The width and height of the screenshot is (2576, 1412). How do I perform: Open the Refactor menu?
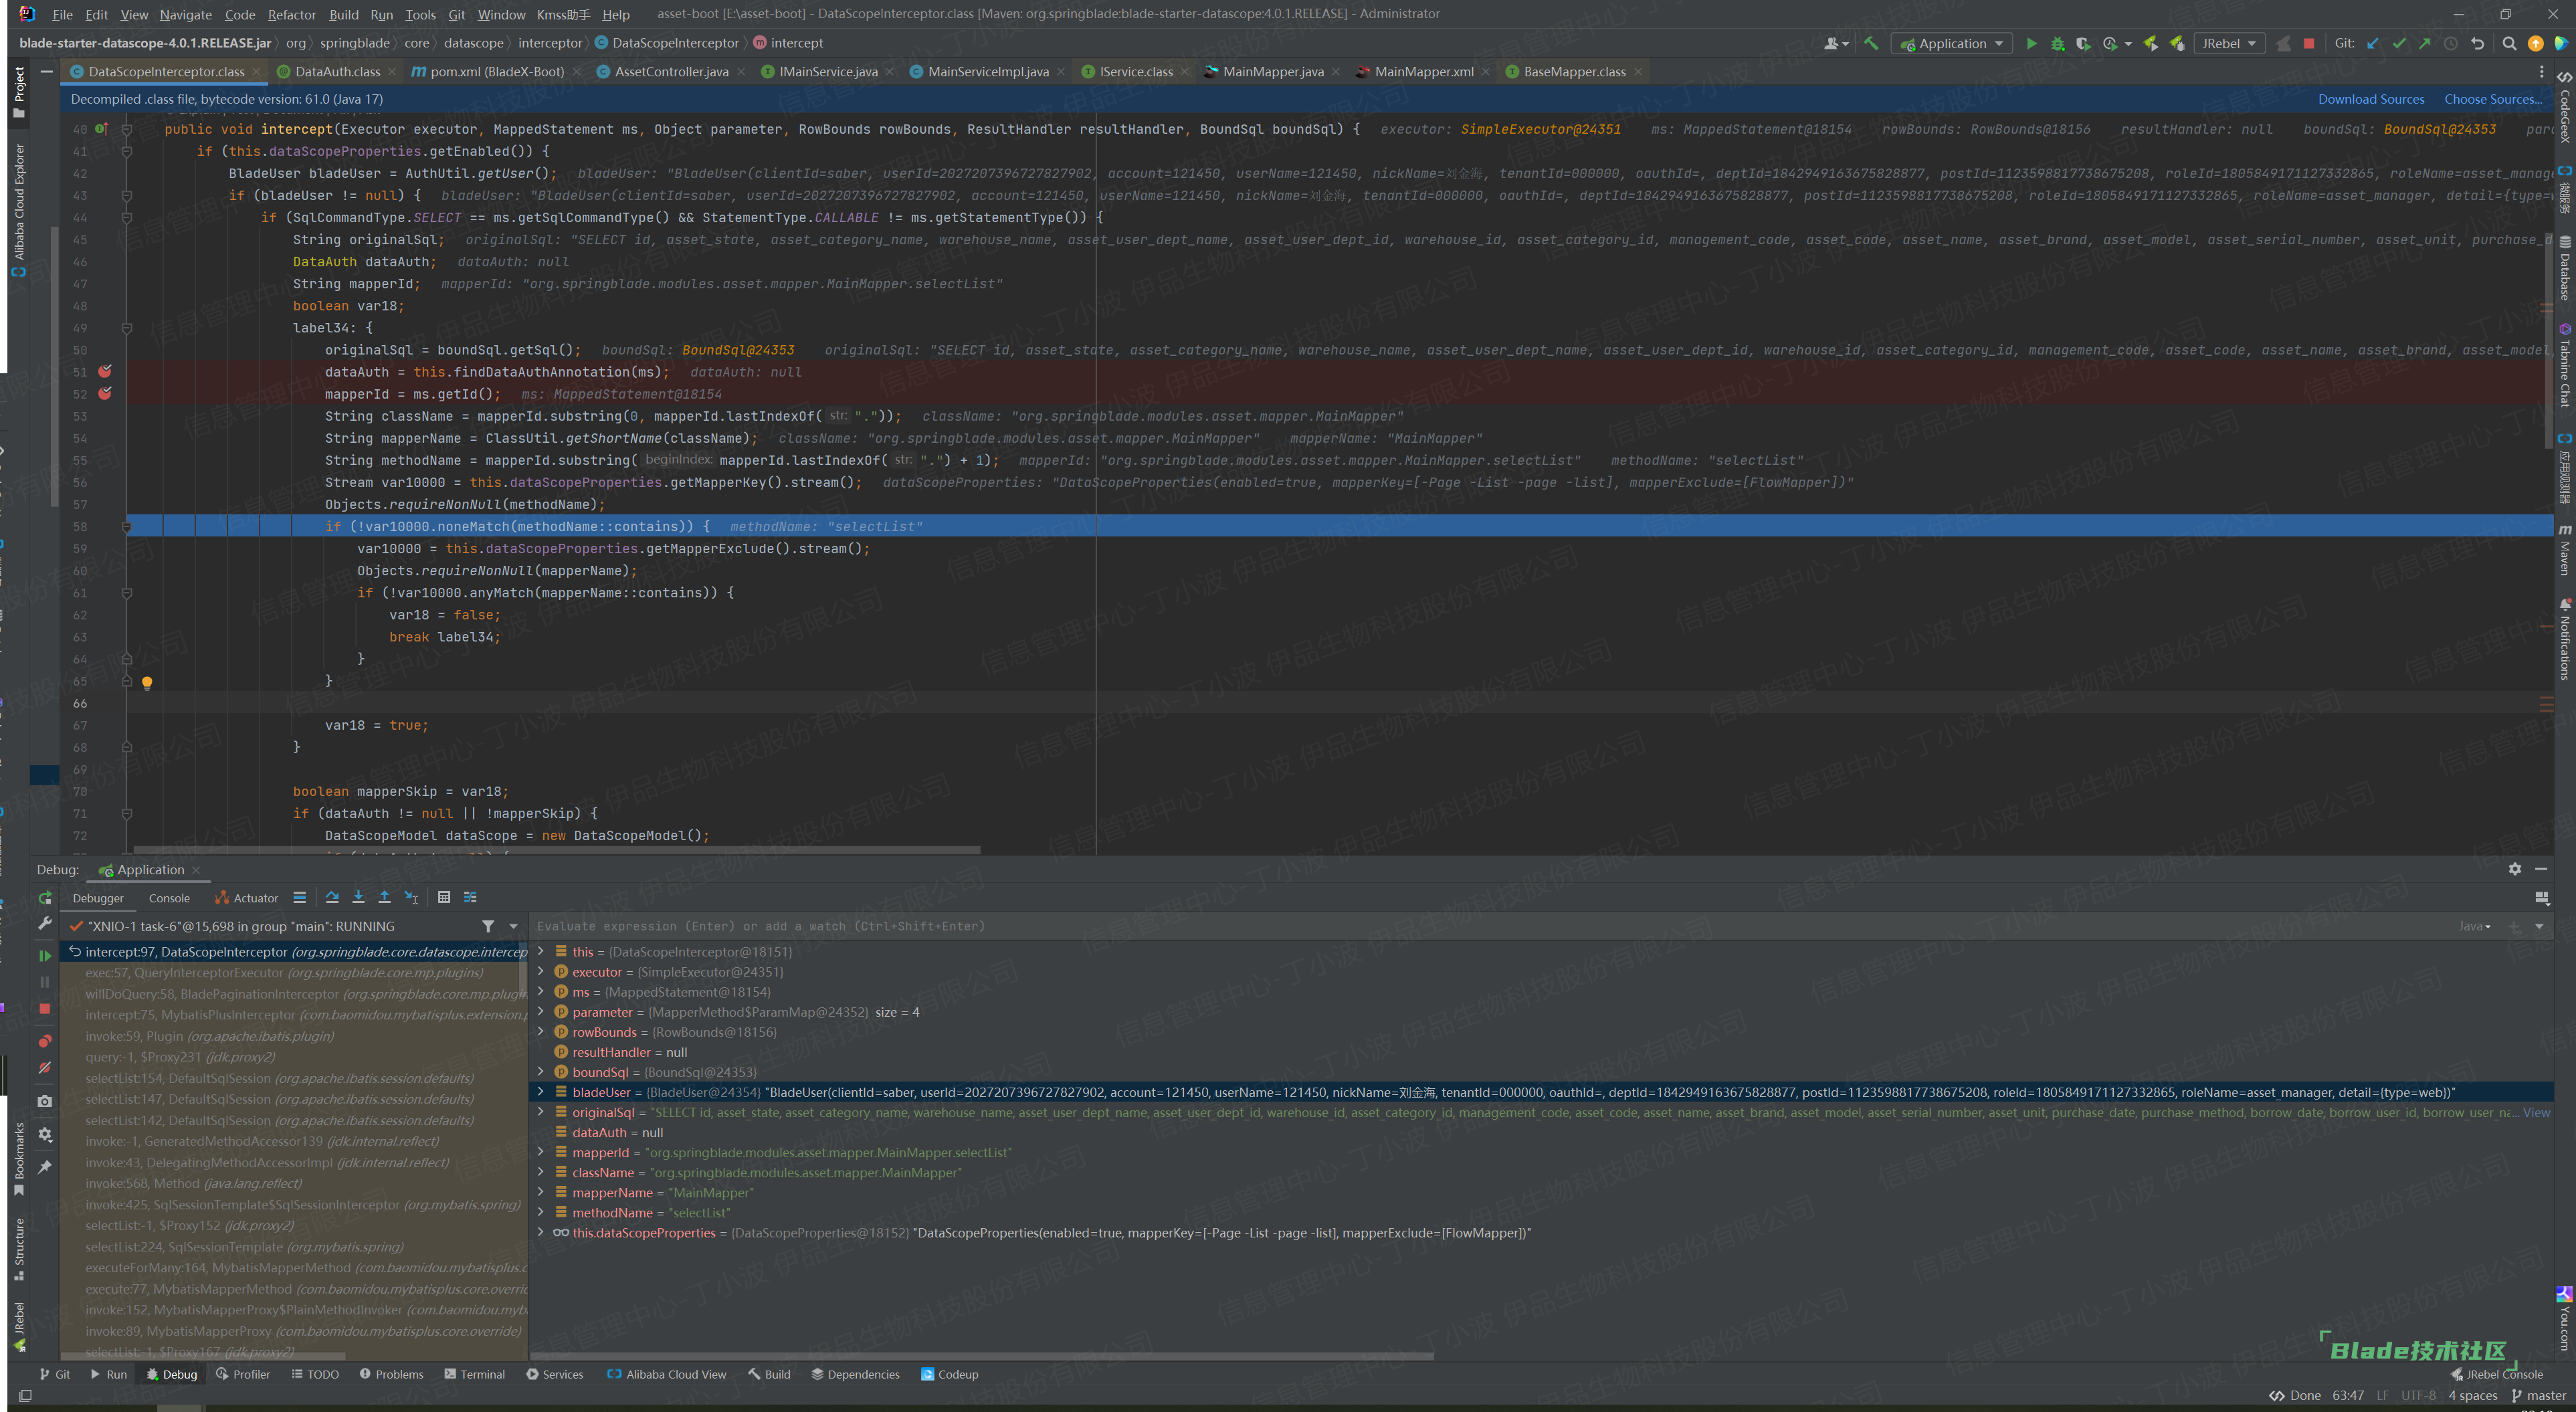[291, 14]
